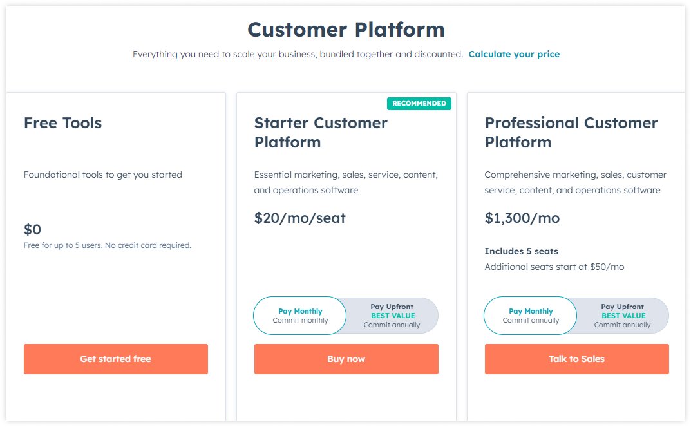Click the Free Tools plan heading
Image resolution: width=691 pixels, height=427 pixels.
[x=62, y=122]
